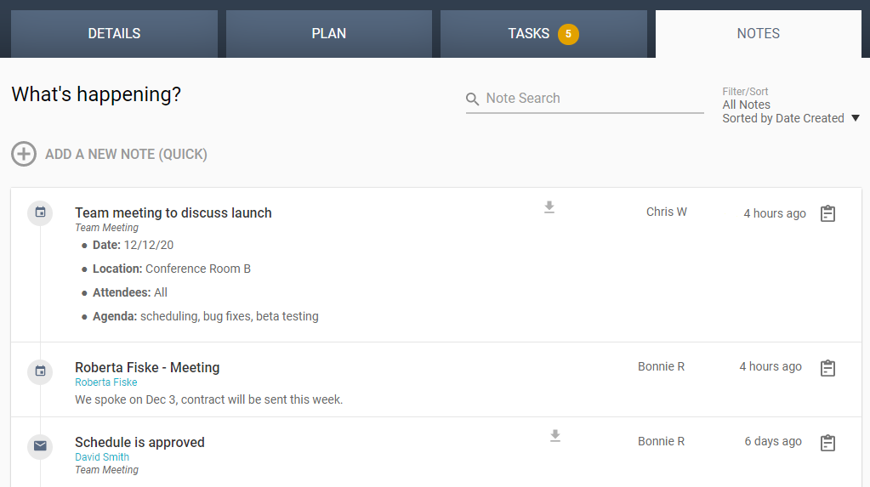Click the Roberta Fiske contact link

[x=105, y=382]
